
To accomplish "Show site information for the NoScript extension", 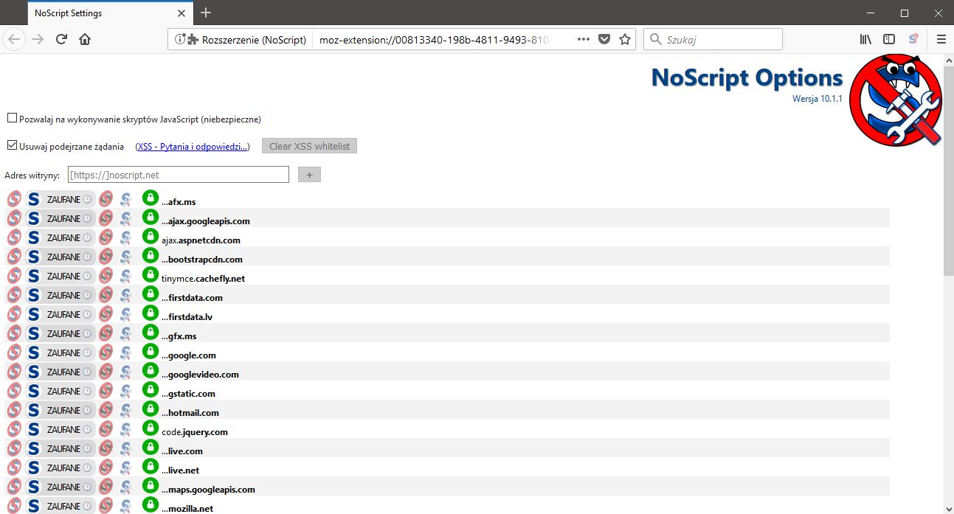I will point(180,39).
